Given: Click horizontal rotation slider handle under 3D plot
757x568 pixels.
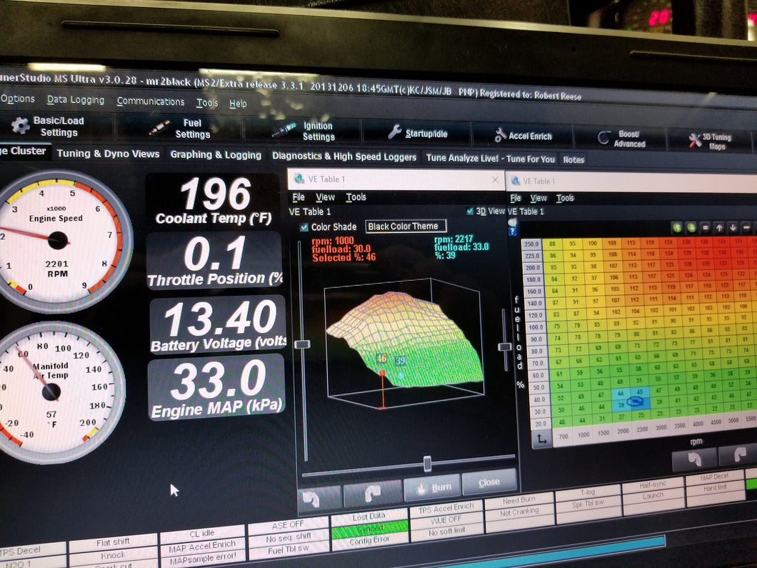Looking at the screenshot, I should pos(427,464).
